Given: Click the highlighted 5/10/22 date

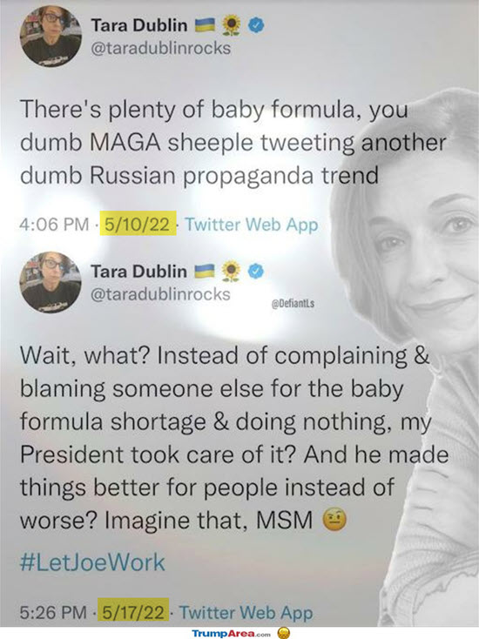Looking at the screenshot, I should (137, 224).
